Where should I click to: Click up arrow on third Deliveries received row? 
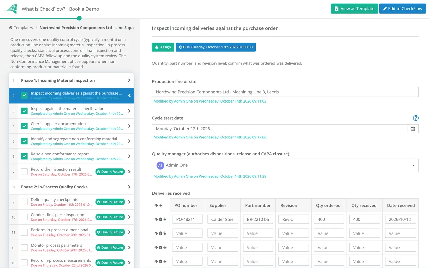156,248
